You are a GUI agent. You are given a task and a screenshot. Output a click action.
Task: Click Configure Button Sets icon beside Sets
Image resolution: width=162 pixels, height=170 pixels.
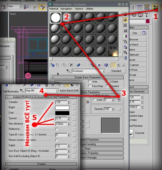pos(144,33)
